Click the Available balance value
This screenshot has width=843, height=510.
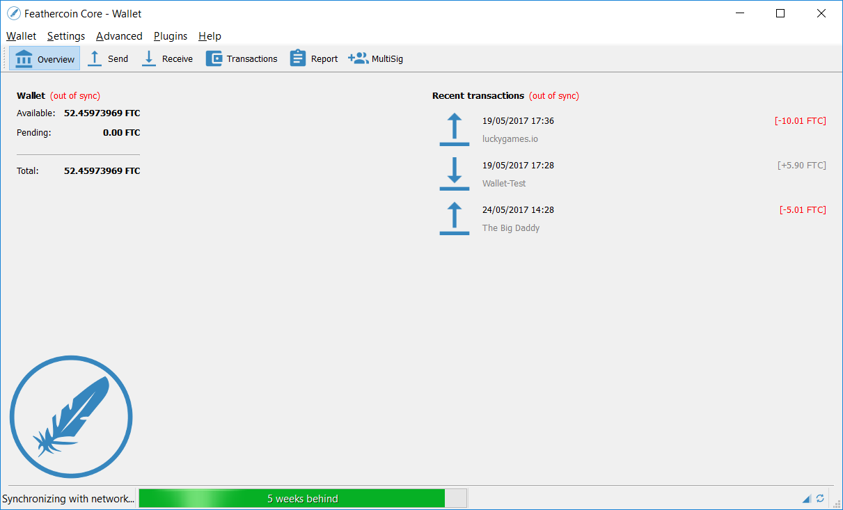102,113
